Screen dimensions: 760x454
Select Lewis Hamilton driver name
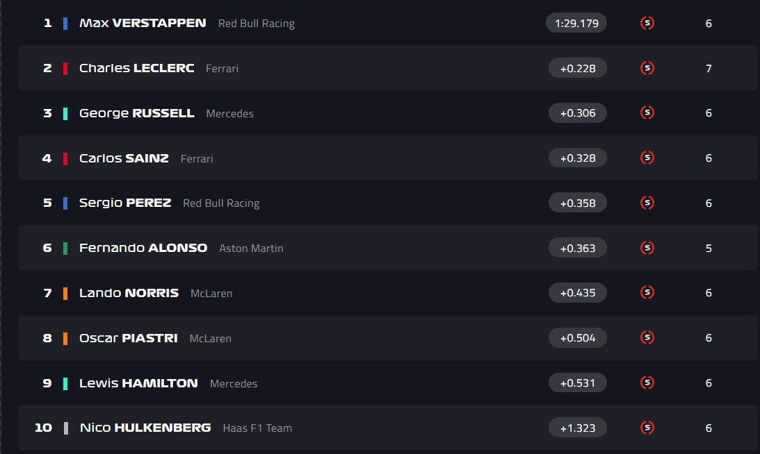138,383
